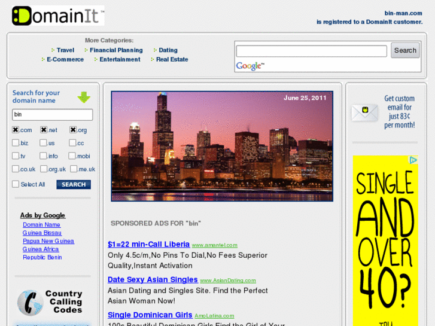The width and height of the screenshot is (435, 326).
Task: Check the .co.uk checkbox
Action: click(16, 169)
